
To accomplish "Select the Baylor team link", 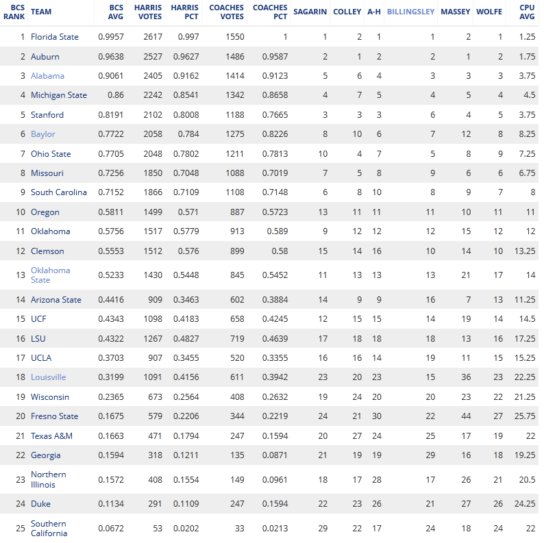I will click(x=42, y=134).
